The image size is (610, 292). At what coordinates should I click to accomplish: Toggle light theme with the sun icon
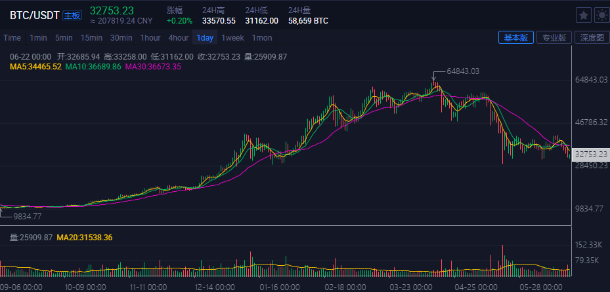point(600,15)
